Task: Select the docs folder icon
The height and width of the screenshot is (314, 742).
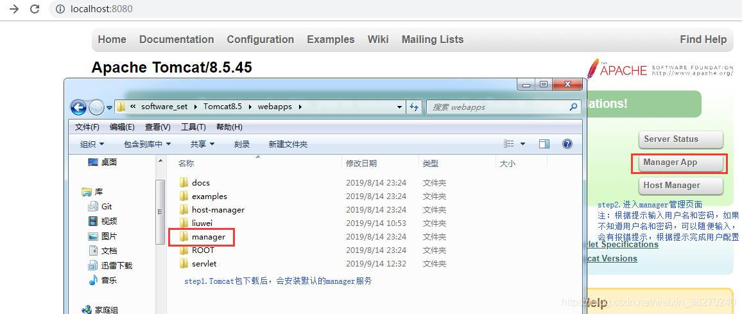Action: coord(184,182)
